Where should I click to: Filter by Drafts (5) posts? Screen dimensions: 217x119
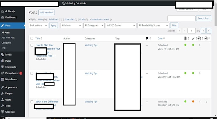[x=84, y=20]
